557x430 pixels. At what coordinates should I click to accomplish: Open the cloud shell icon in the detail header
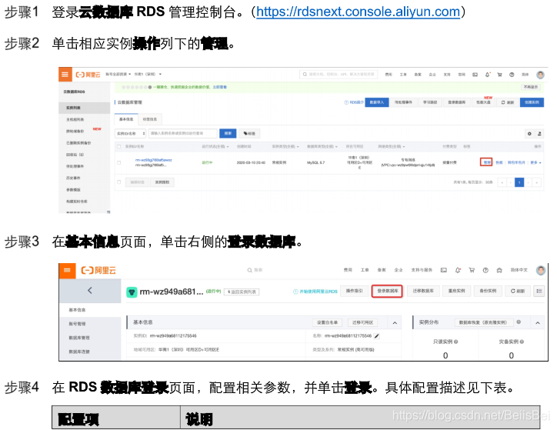[x=444, y=270]
